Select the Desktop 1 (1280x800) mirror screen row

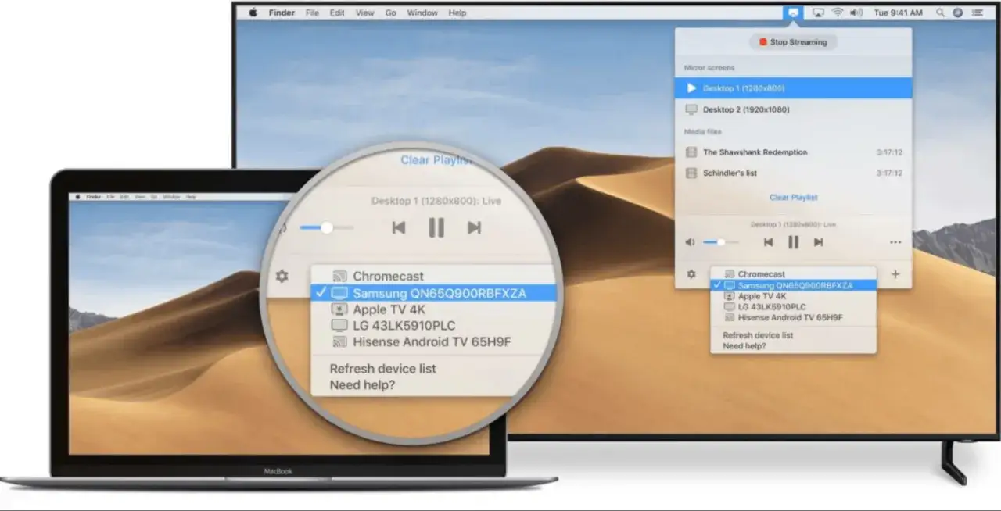click(793, 88)
